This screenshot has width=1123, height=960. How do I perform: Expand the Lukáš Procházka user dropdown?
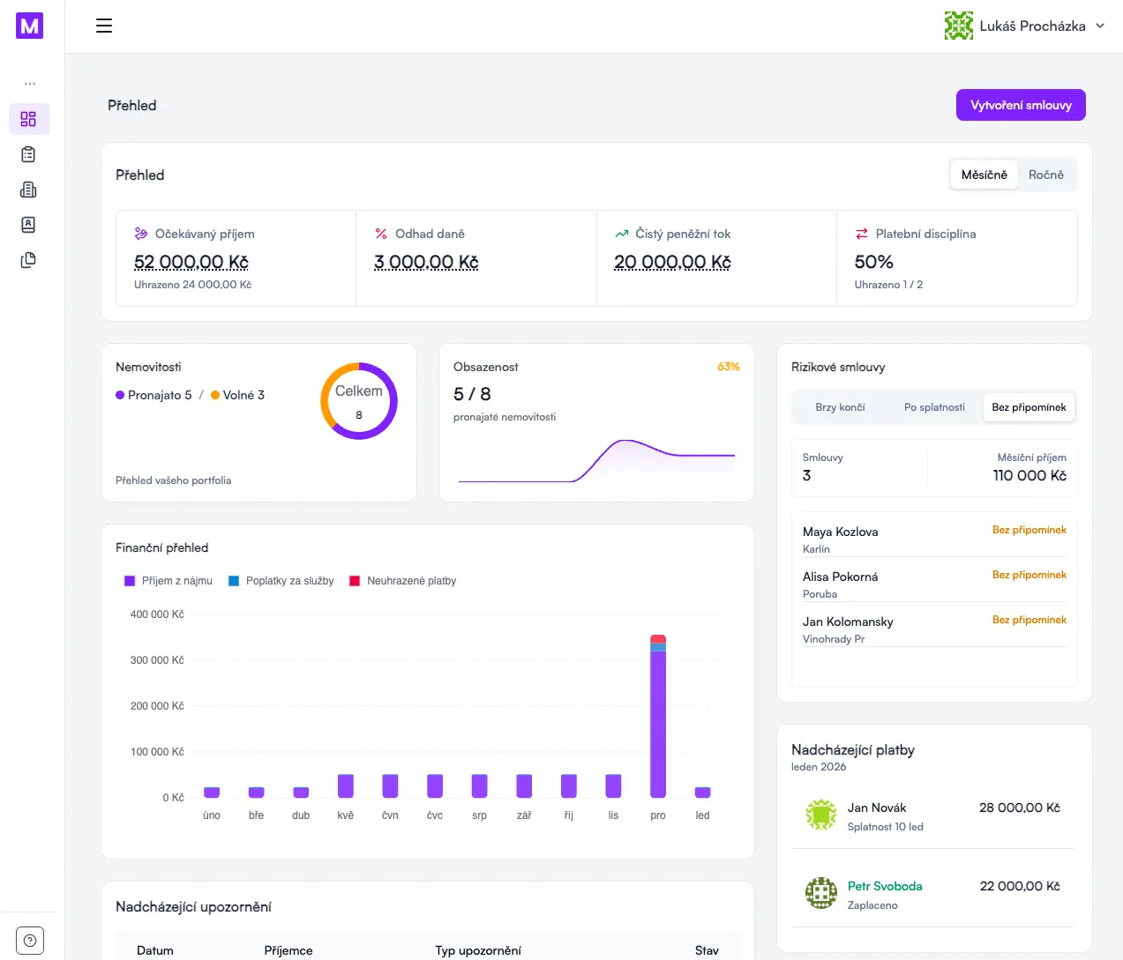point(1024,26)
